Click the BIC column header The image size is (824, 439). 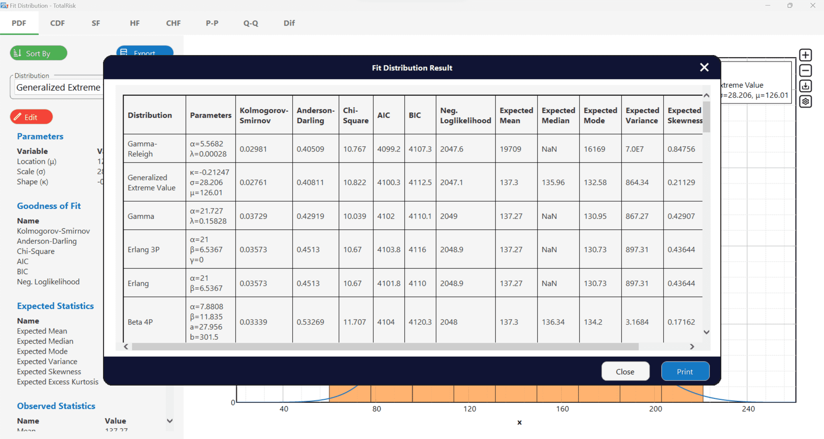(420, 115)
